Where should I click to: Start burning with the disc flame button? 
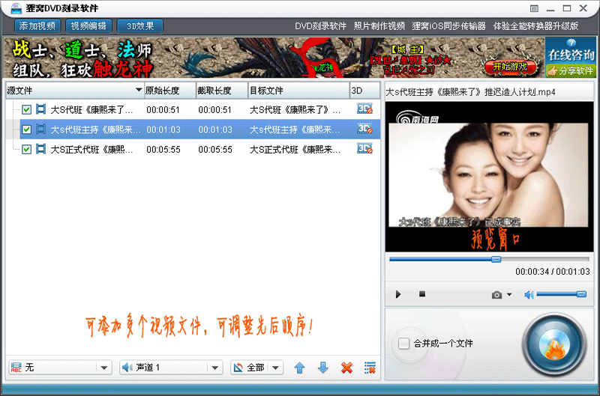(554, 344)
